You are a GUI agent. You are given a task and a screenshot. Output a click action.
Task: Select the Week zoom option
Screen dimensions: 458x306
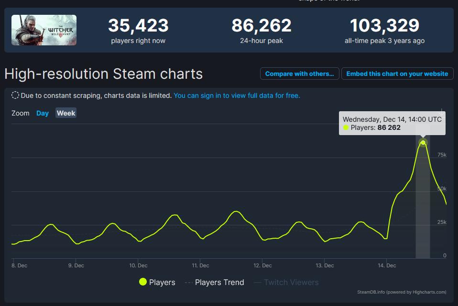point(66,113)
